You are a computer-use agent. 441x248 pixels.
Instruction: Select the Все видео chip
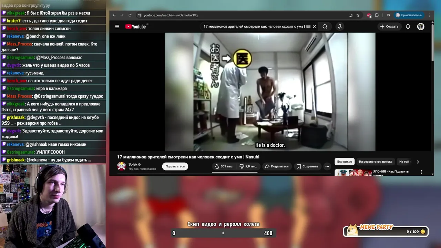(x=345, y=162)
